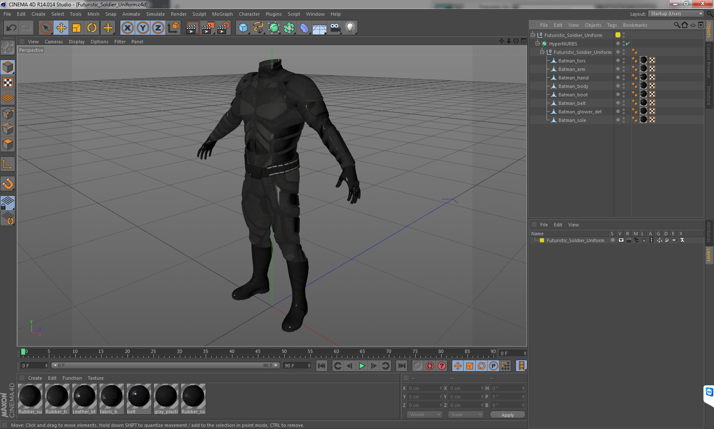Click the Undo arrow icon
This screenshot has width=714, height=429.
(11, 28)
